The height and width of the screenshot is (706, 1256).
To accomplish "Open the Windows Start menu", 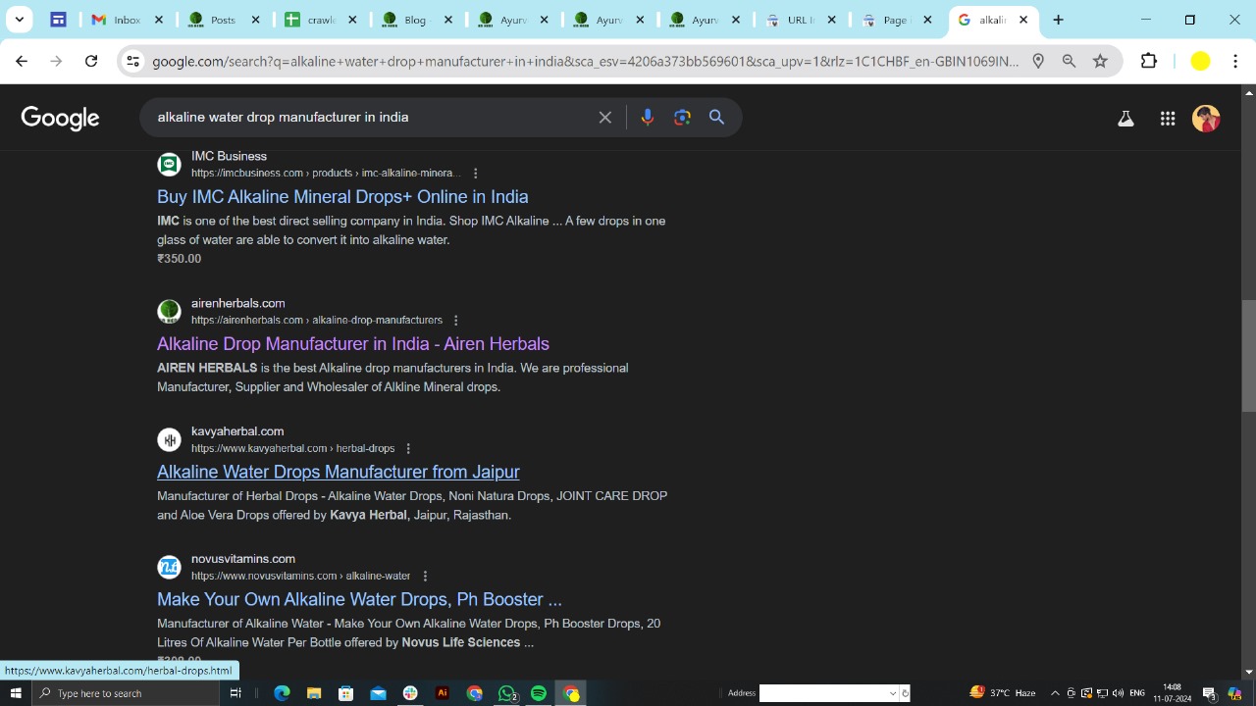I will 16,693.
